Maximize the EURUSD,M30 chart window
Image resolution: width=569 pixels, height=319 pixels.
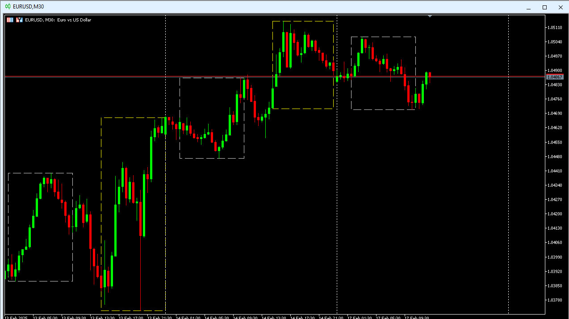tap(544, 7)
